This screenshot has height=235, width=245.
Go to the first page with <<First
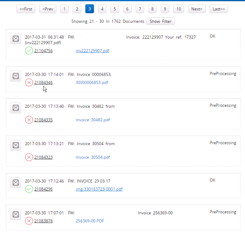(26, 9)
